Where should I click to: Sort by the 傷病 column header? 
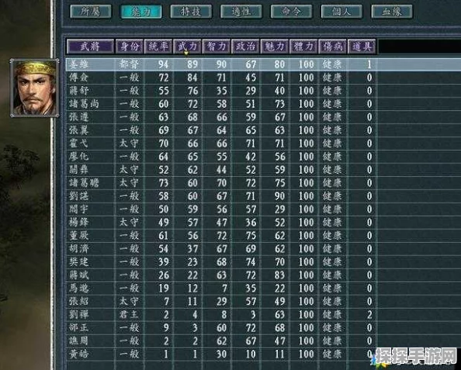(332, 47)
